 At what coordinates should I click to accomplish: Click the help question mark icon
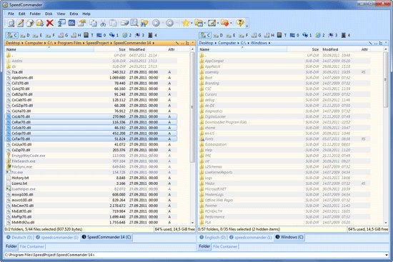pyautogui.click(x=240, y=23)
